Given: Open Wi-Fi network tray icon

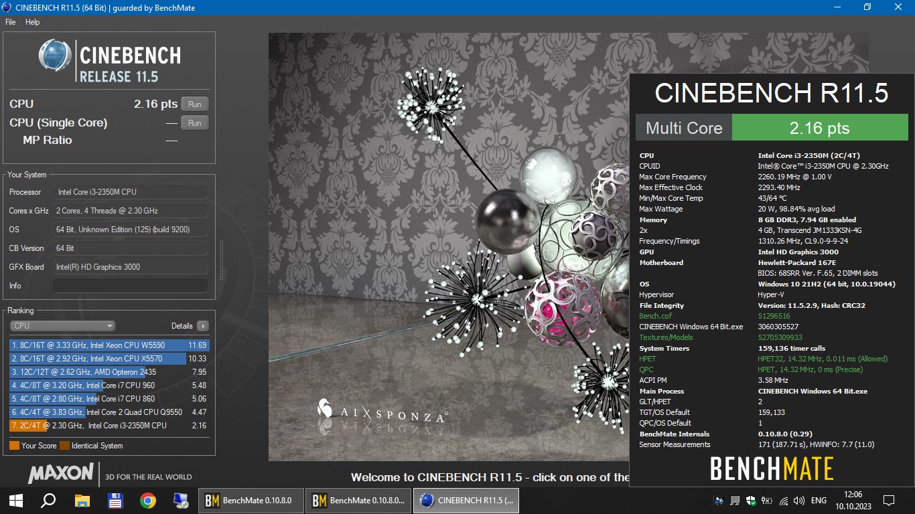Looking at the screenshot, I should pyautogui.click(x=782, y=500).
